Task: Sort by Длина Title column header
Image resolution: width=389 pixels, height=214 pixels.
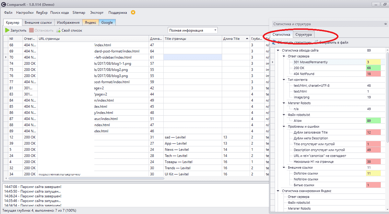Action: tap(231, 39)
